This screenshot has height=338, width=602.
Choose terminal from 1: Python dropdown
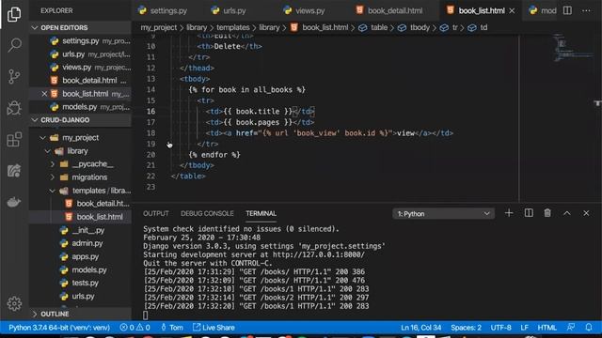tap(443, 213)
